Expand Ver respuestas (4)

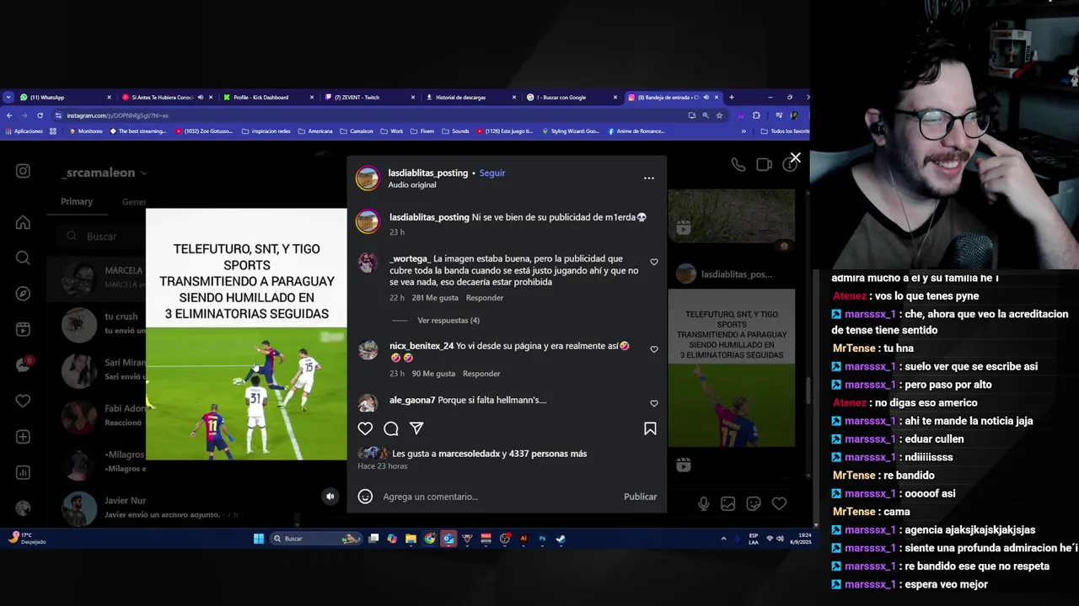pyautogui.click(x=448, y=321)
